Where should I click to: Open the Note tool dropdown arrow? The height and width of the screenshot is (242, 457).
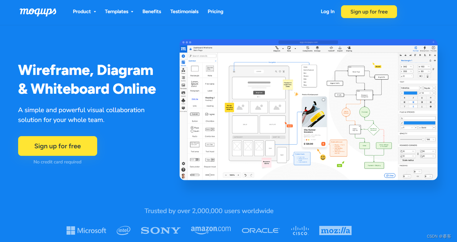point(295,48)
